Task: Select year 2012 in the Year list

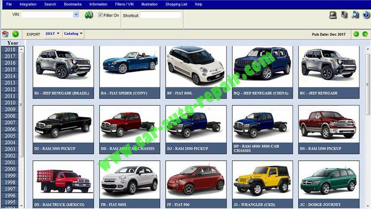Action: (x=10, y=89)
